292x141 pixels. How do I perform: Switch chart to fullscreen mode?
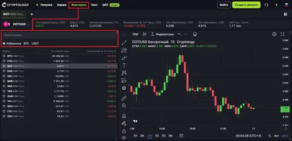(x=283, y=34)
